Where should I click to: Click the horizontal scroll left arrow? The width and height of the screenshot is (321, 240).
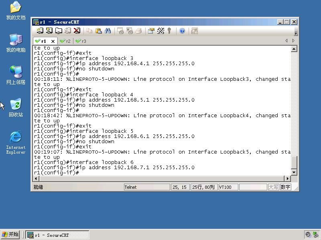tap(36, 178)
